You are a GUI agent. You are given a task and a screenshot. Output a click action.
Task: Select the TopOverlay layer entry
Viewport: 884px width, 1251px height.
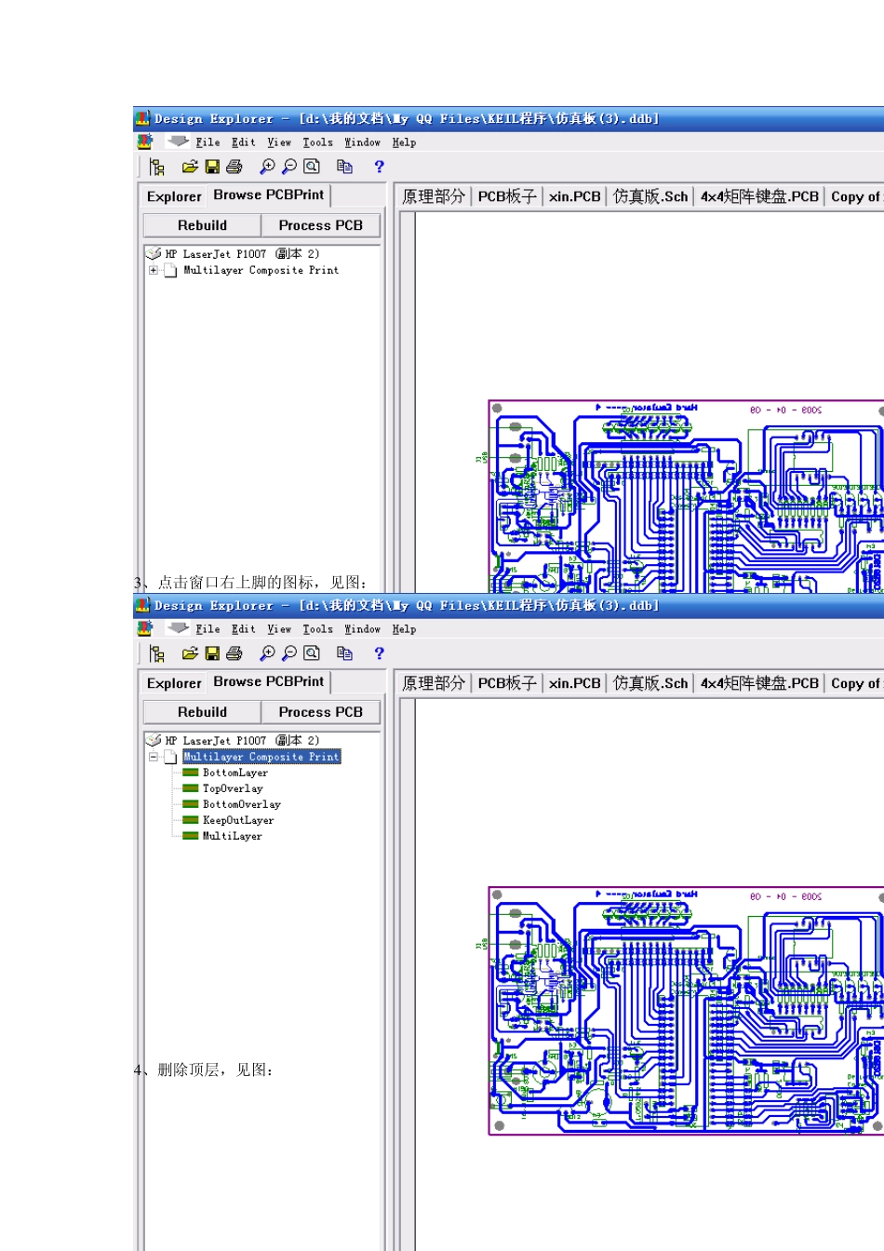(233, 788)
